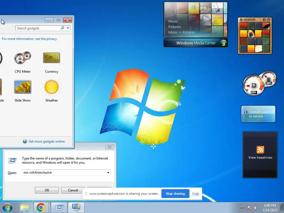
Task: Click Show desktop strip by clock
Action: [x=282, y=207]
